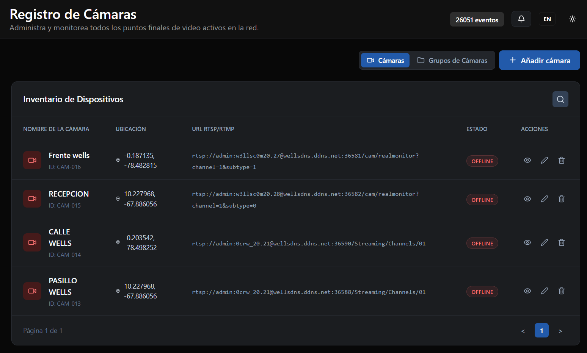Image resolution: width=587 pixels, height=353 pixels.
Task: Click the location pin for CALLE WELLS
Action: [118, 242]
